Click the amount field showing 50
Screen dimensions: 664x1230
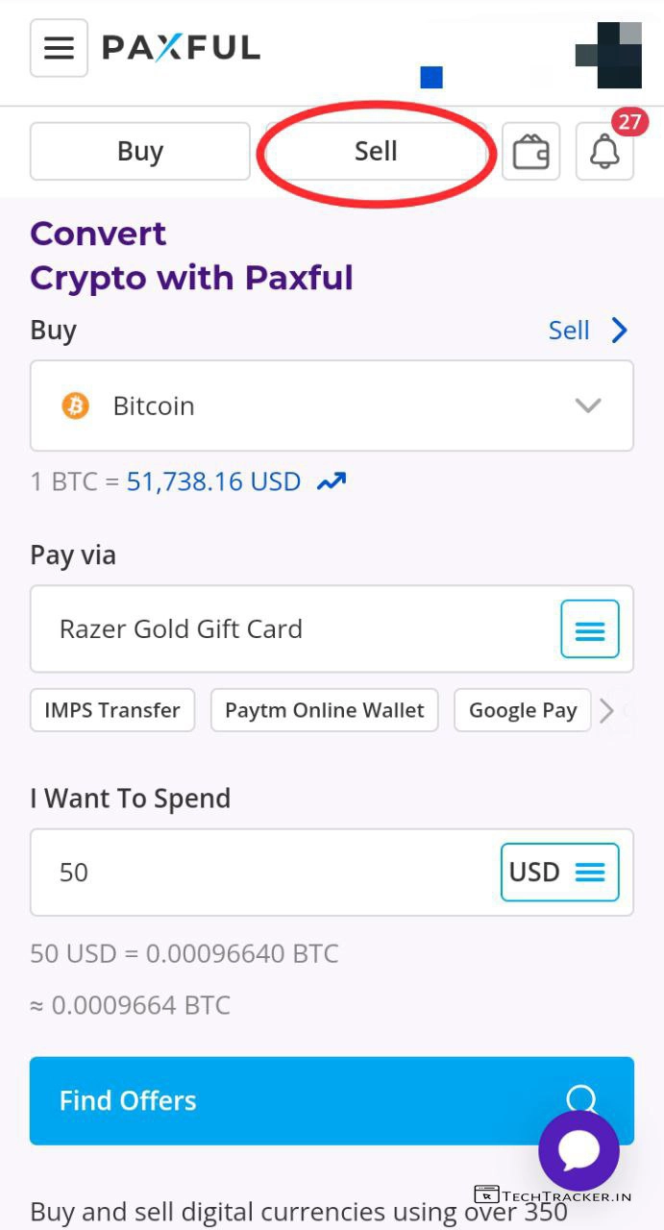[259, 872]
